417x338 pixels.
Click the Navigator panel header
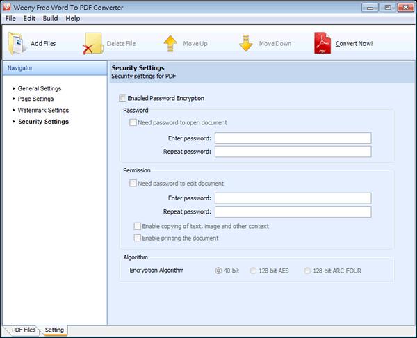[55, 68]
